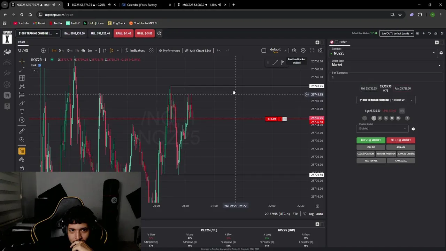Select the candlestick chart type
This screenshot has height=251, width=446.
pyautogui.click(x=111, y=51)
